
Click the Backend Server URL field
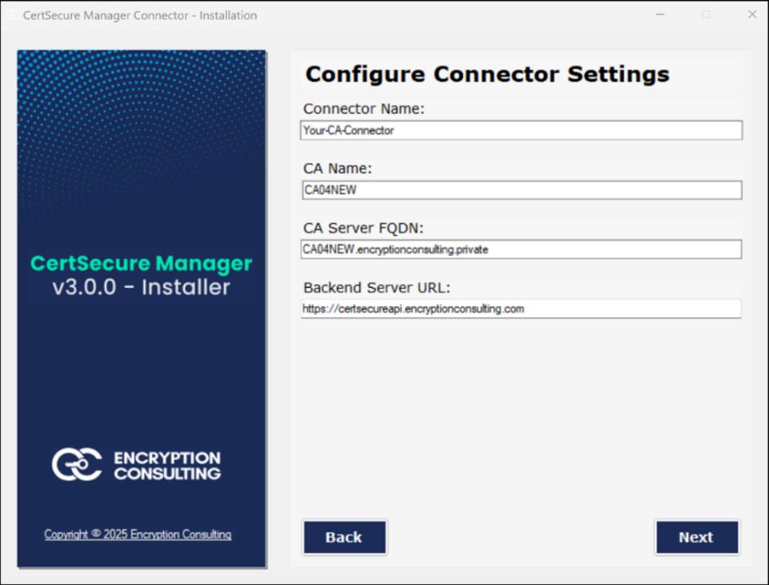pos(521,309)
